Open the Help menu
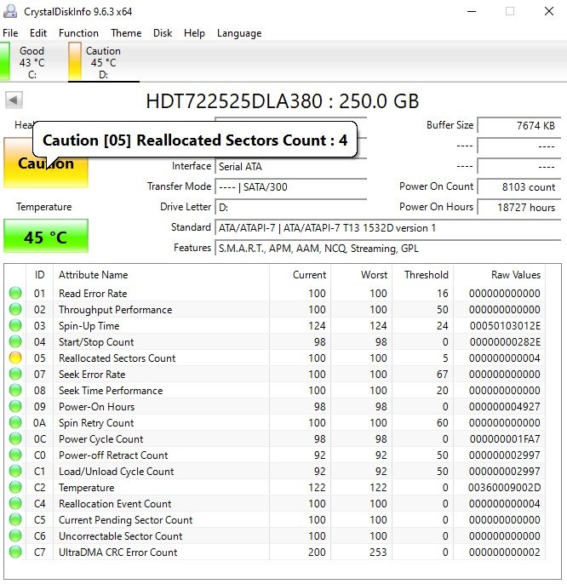This screenshot has height=584, width=567. tap(194, 33)
